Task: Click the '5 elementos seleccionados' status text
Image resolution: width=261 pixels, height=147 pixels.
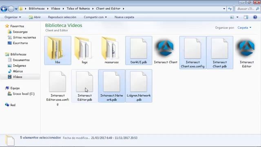Action: click(x=40, y=138)
